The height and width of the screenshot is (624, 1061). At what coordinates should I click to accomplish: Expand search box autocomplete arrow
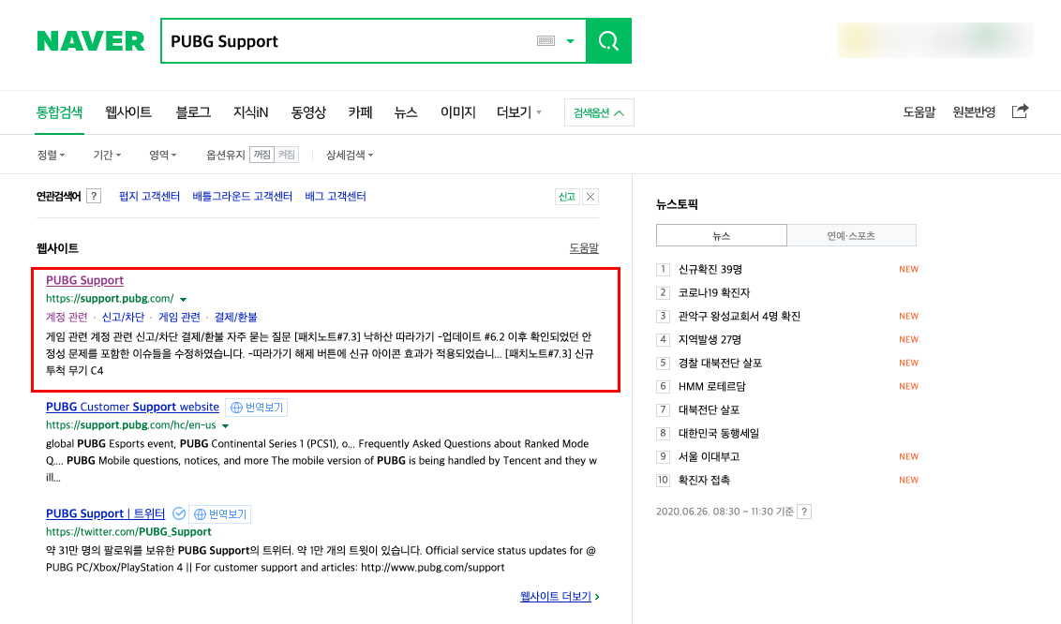571,41
